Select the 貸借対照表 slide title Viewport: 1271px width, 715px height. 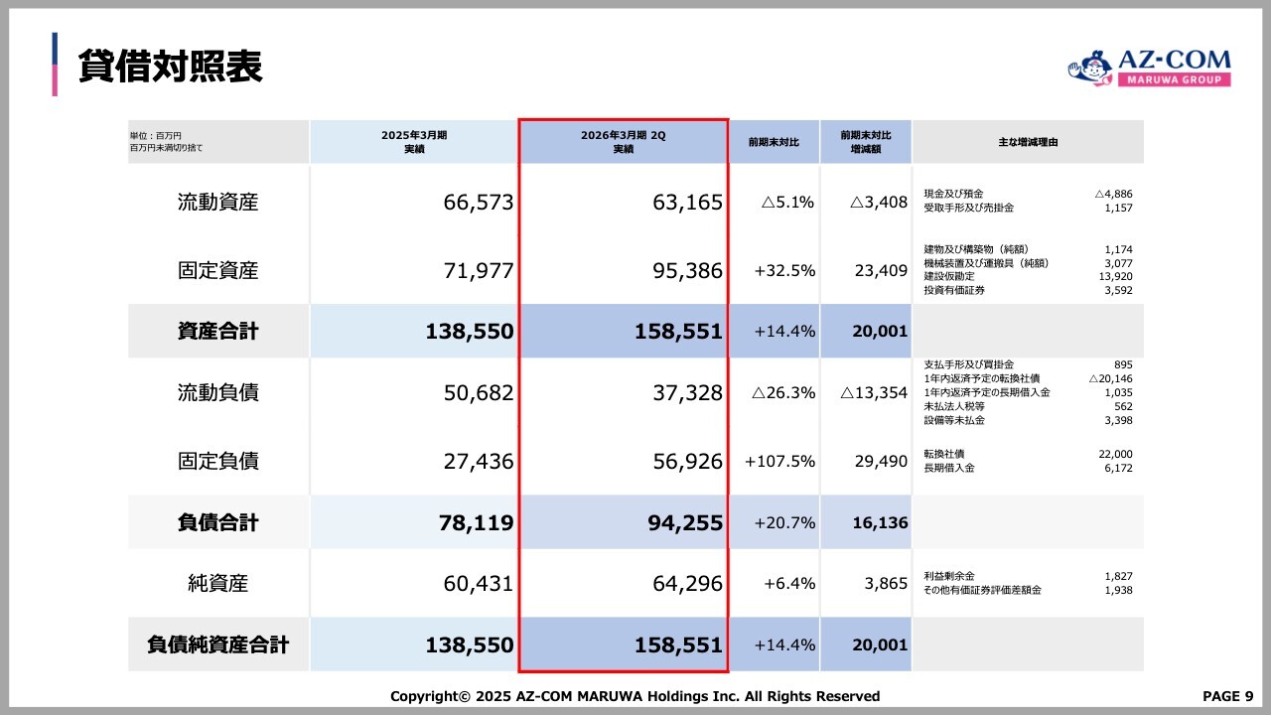coord(170,66)
